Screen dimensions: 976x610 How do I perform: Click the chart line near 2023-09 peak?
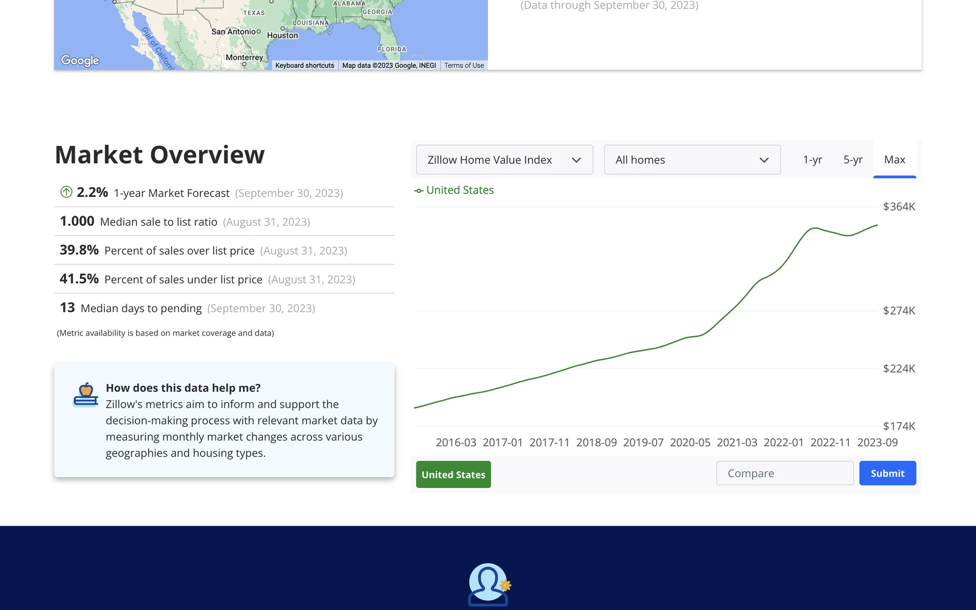876,225
